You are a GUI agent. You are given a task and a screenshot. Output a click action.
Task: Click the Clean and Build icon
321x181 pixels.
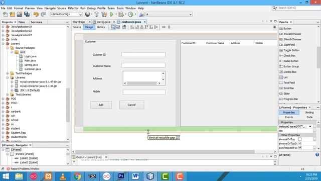coord(104,15)
